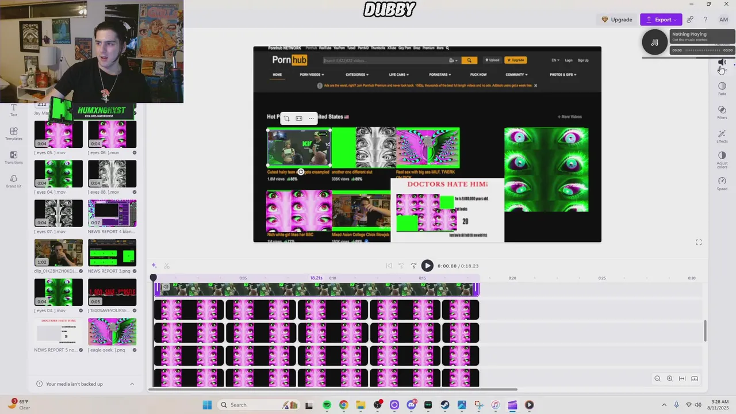
Task: Select the [ eyes 04. ].mov thumbnail
Action: tap(59, 174)
